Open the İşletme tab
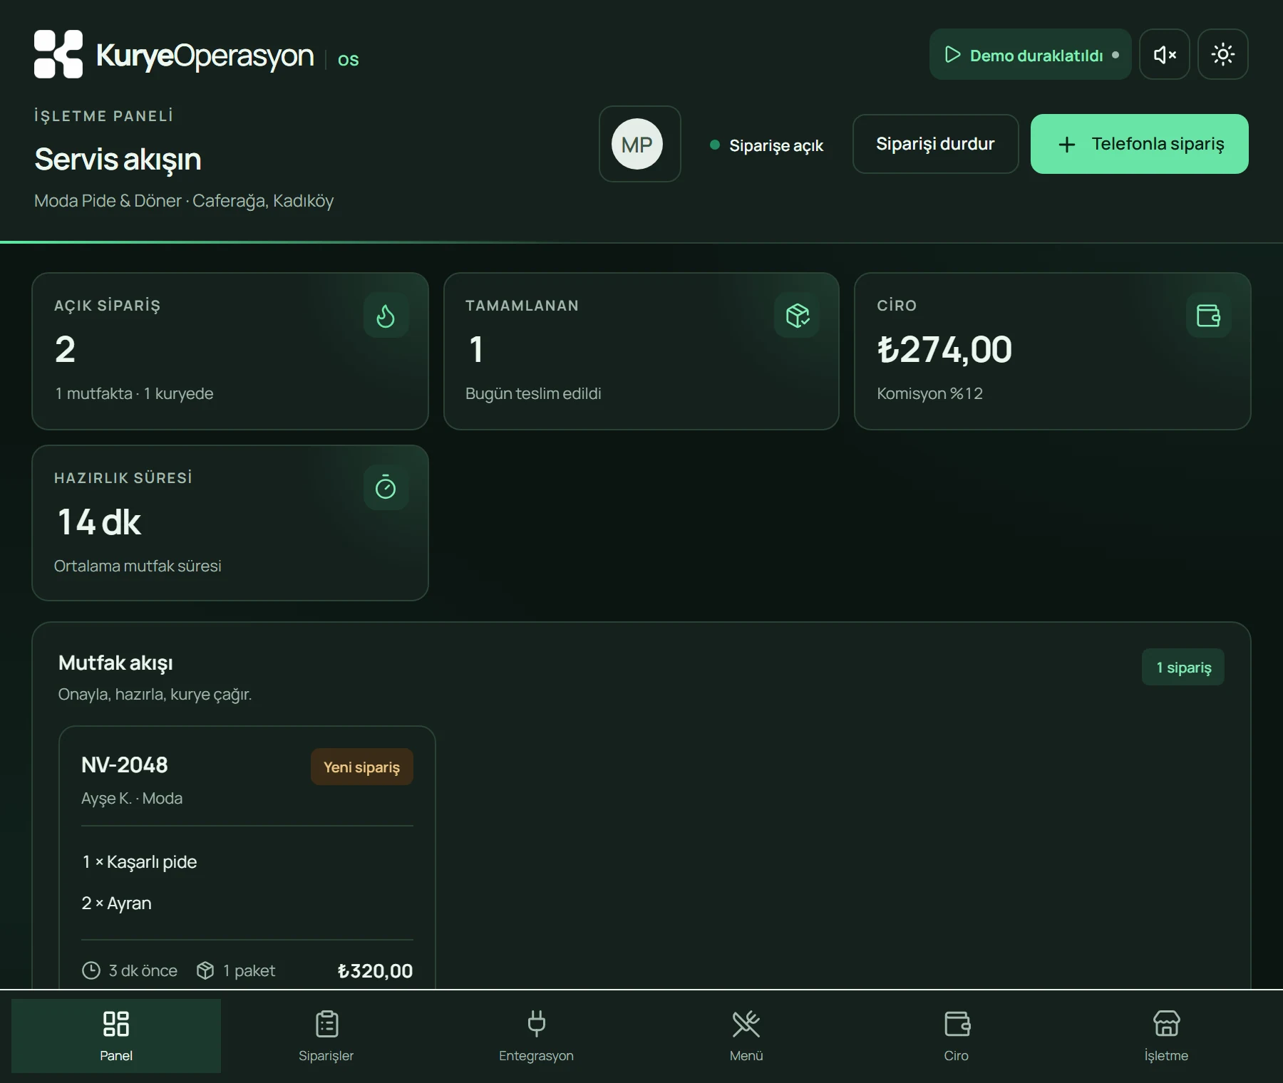 click(x=1166, y=1036)
